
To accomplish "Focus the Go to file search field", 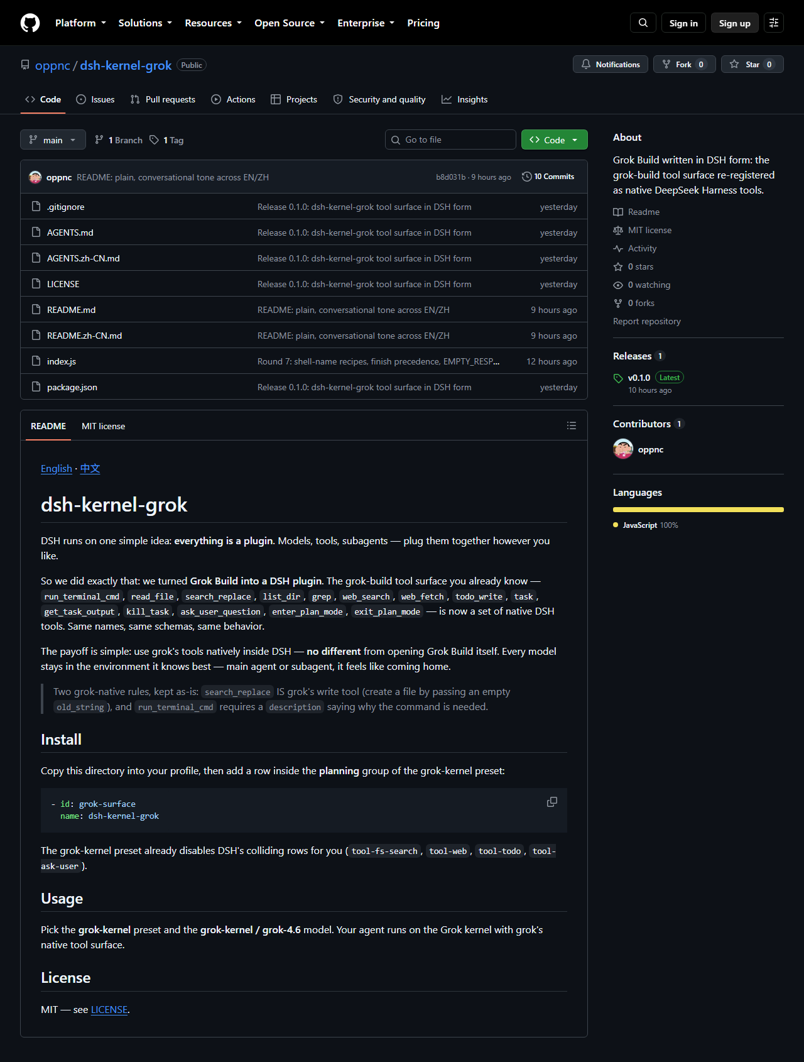I will click(x=450, y=140).
